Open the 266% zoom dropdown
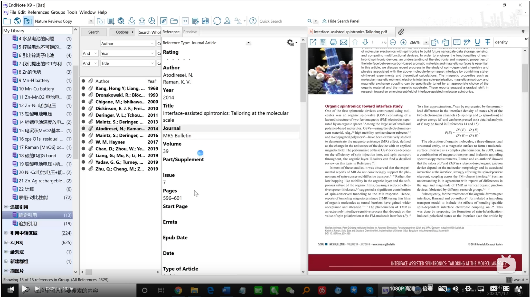This screenshot has width=530, height=297. tap(426, 42)
